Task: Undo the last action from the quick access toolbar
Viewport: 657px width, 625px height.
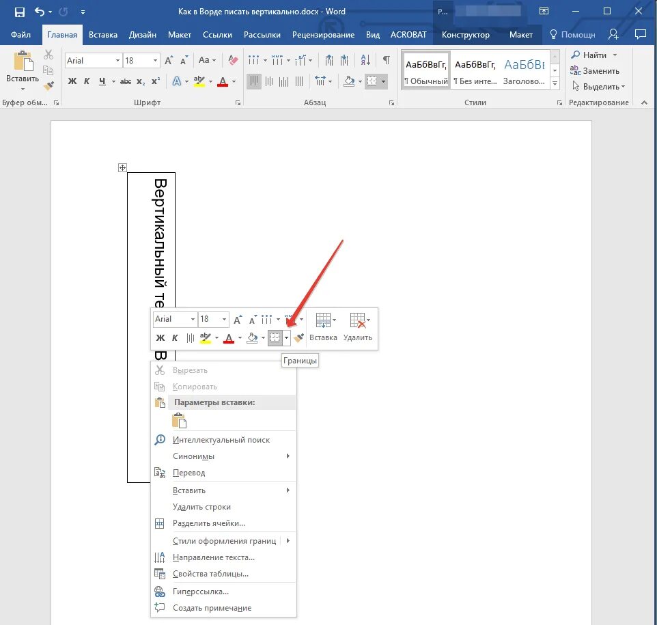Action: click(x=40, y=12)
